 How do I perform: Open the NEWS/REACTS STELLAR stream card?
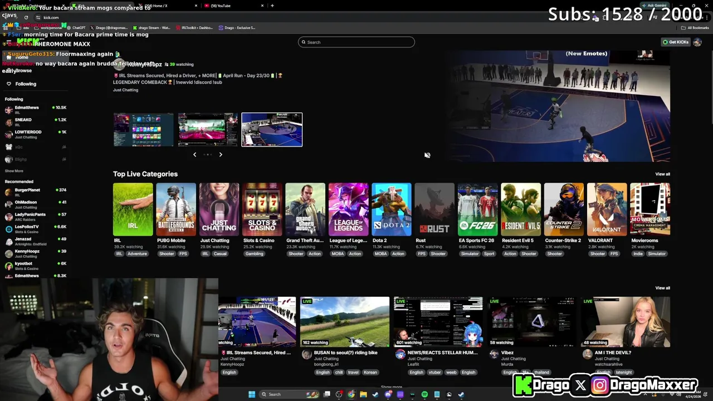[438, 322]
